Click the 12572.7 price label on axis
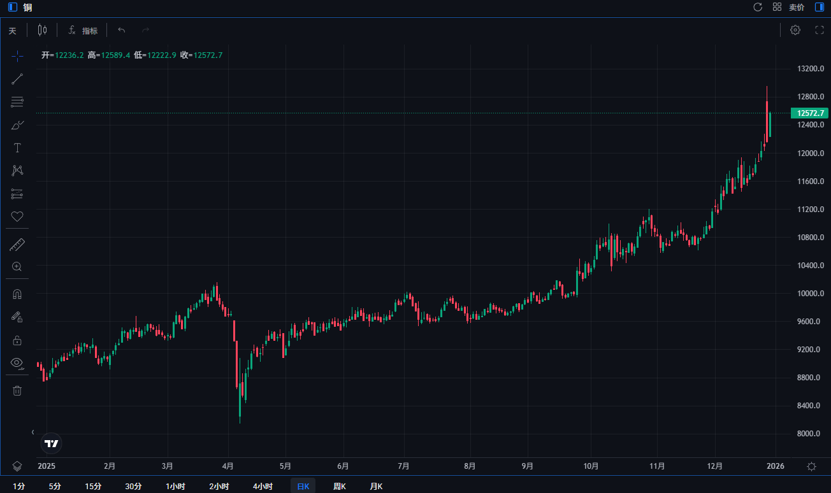 (809, 113)
